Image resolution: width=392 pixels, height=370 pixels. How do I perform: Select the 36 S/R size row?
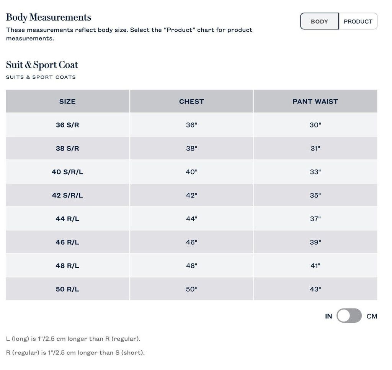(191, 124)
